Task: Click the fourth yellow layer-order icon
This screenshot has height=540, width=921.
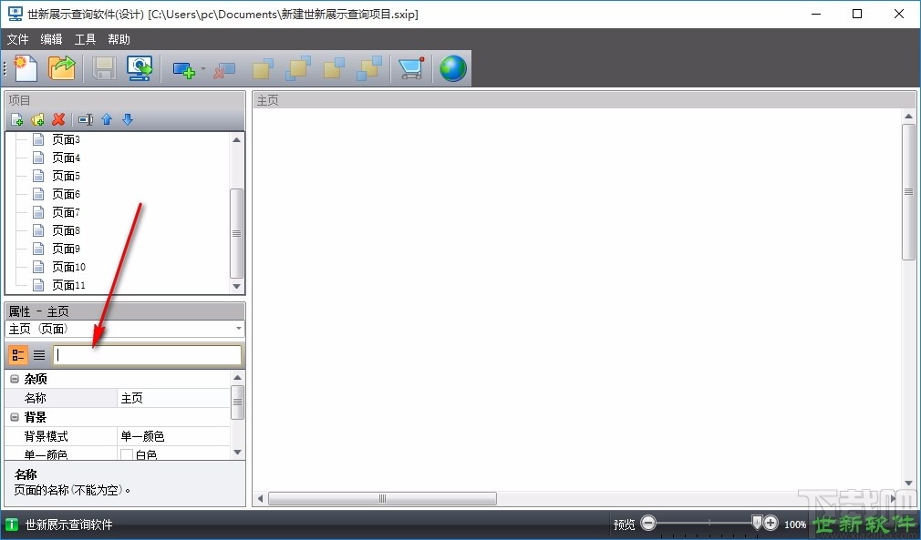Action: 369,68
